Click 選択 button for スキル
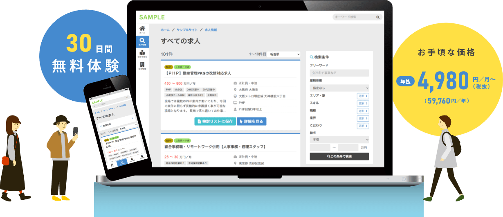Screen dimensions: 503x217 click(363, 104)
